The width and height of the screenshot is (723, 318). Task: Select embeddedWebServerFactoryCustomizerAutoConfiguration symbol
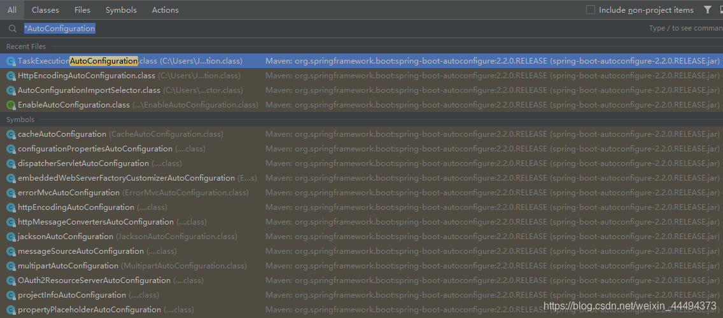click(x=361, y=178)
